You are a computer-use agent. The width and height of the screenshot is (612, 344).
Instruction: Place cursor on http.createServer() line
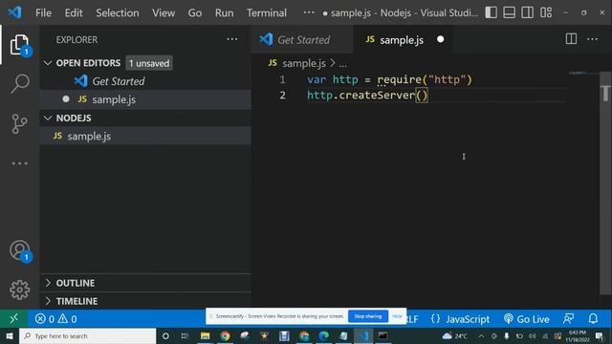pos(367,96)
